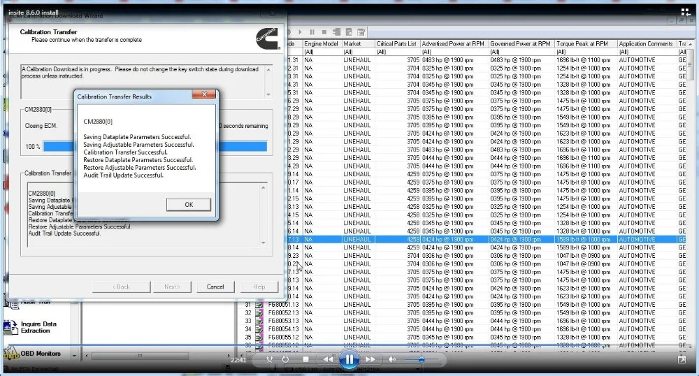Viewport: 699px width, 376px height.
Task: Click calibration icon in row 34
Action: click(x=259, y=329)
